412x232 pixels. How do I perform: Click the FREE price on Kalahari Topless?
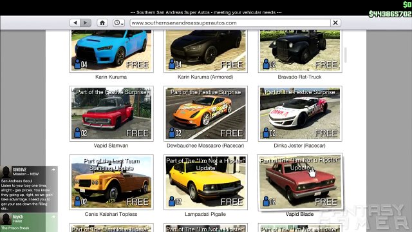pyautogui.click(x=137, y=202)
